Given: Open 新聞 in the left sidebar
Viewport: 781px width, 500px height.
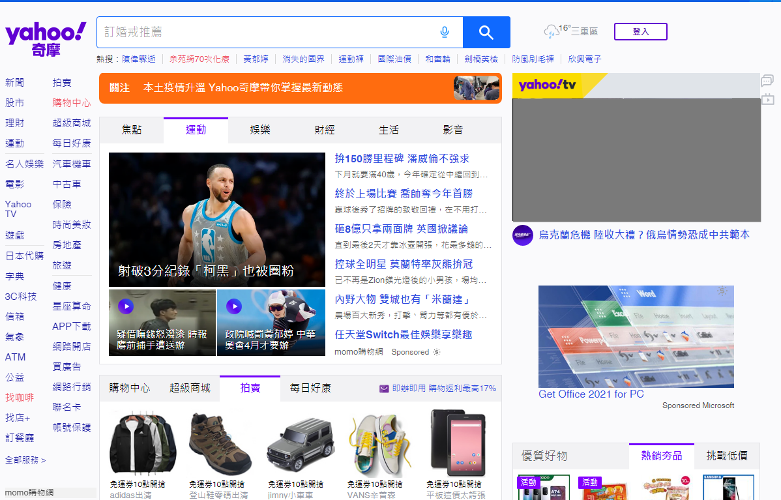Looking at the screenshot, I should [14, 83].
